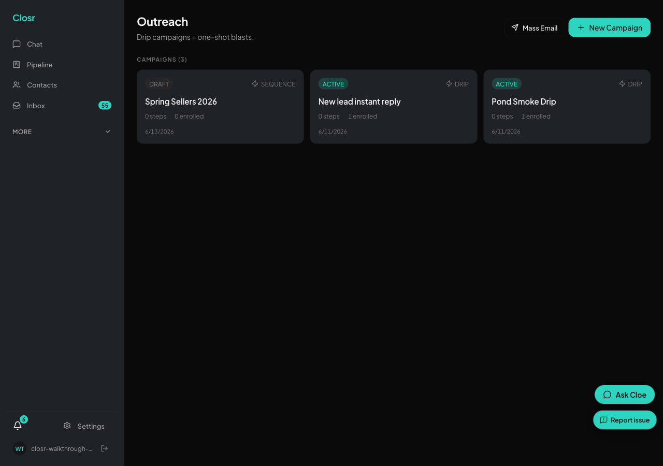
Task: Click the WT user avatar
Action: pyautogui.click(x=20, y=448)
